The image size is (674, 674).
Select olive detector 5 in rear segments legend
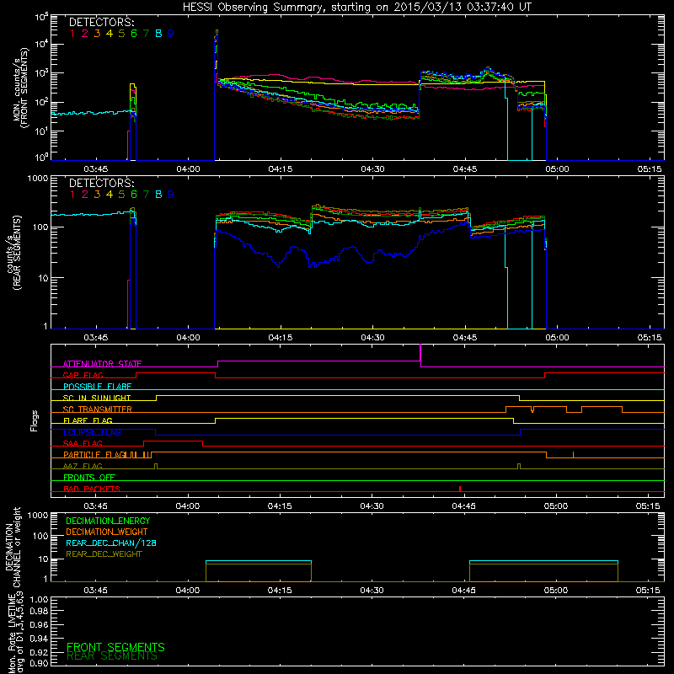point(121,195)
